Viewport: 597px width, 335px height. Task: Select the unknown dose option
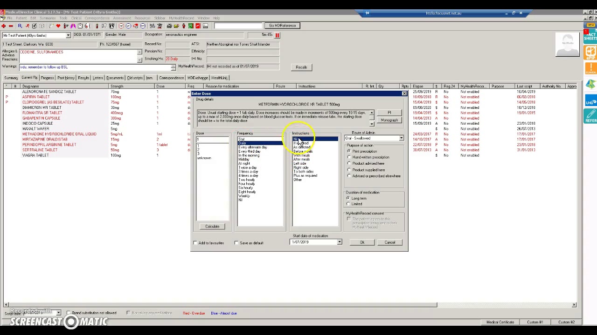point(204,158)
